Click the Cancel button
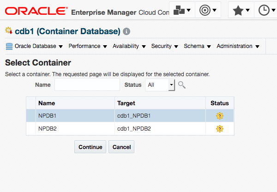This screenshot has width=277, height=192. click(121, 147)
